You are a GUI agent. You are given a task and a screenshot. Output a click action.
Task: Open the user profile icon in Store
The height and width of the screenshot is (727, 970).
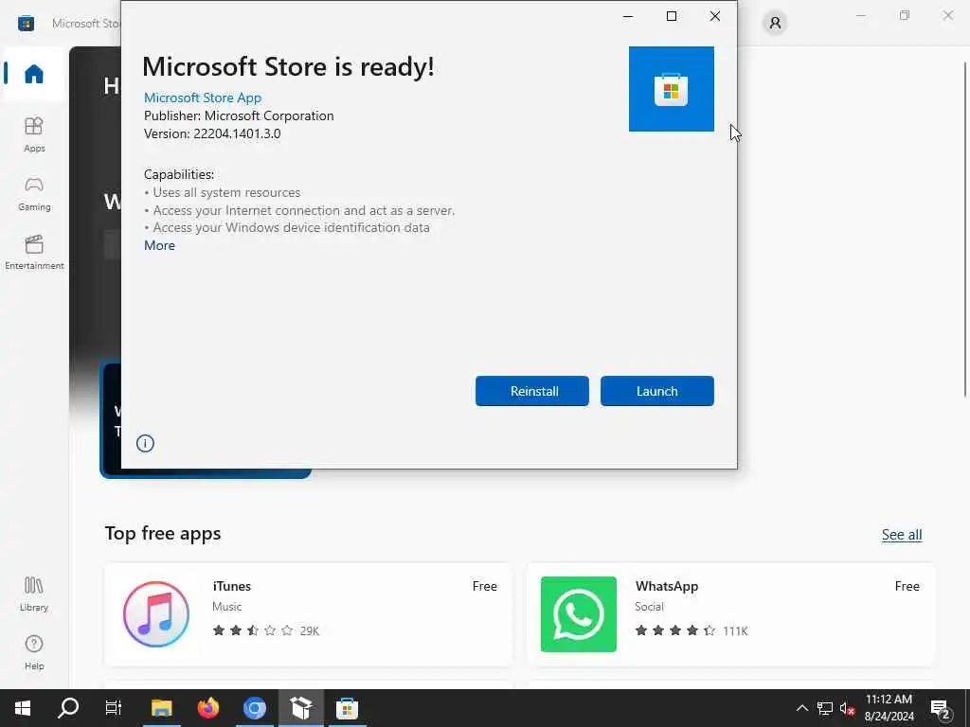coord(775,24)
